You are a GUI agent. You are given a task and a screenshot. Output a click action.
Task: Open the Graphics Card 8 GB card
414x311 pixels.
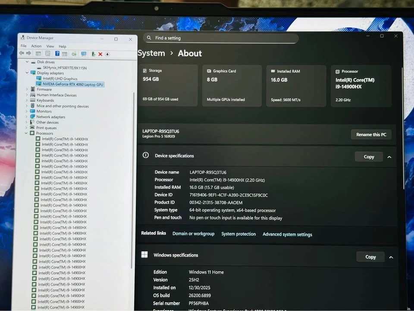point(232,86)
